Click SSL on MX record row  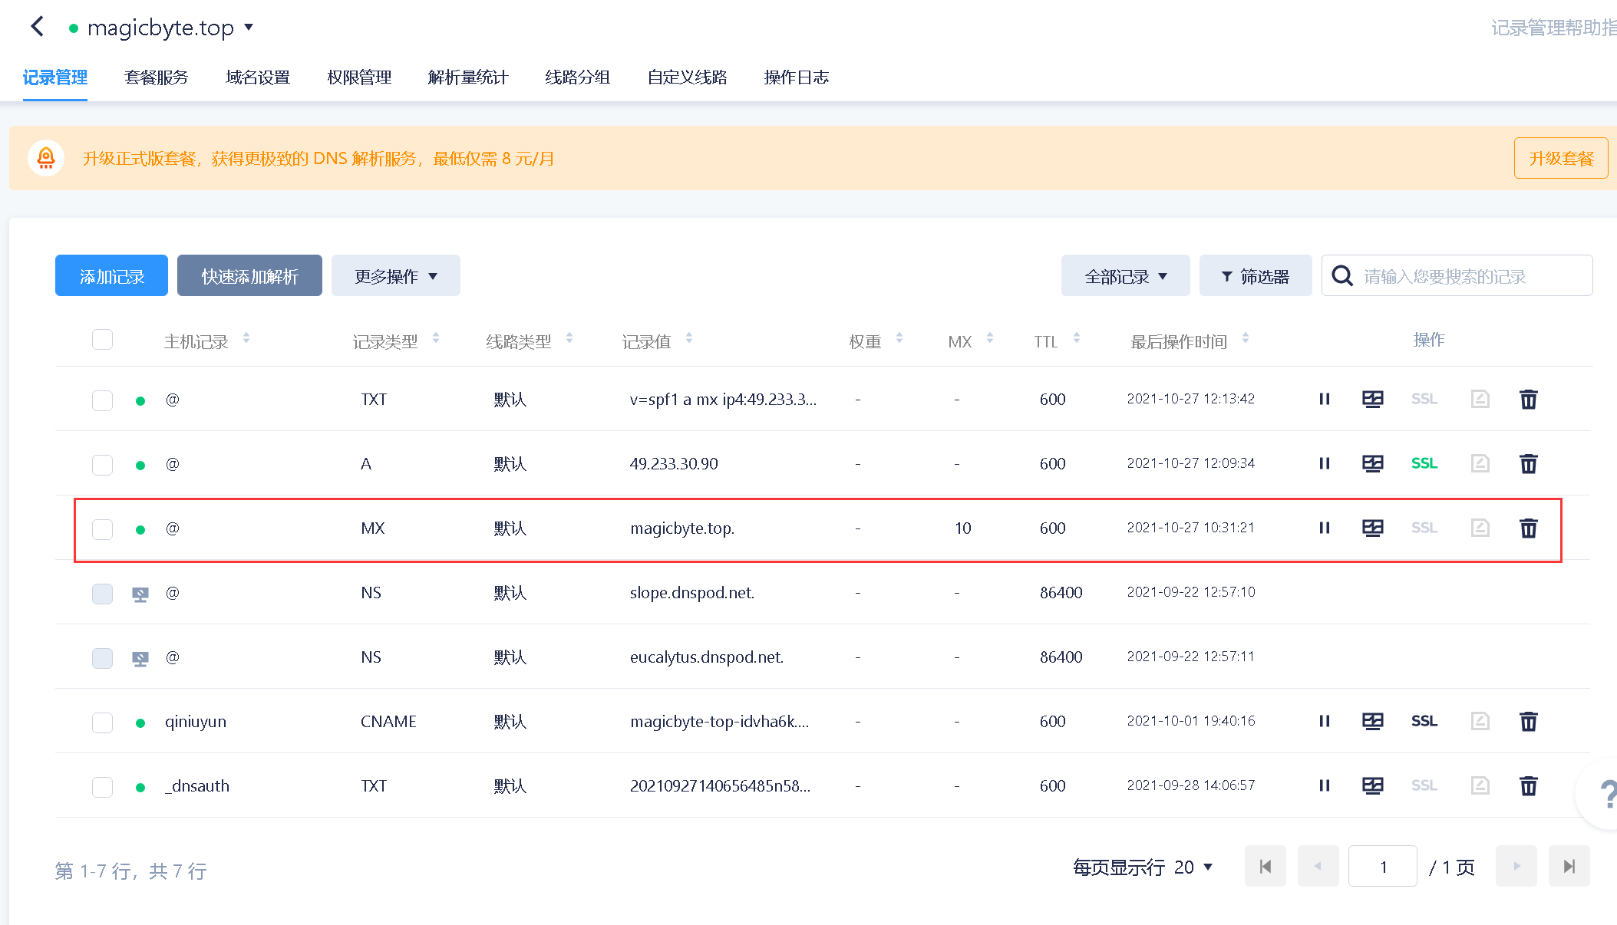tap(1424, 528)
